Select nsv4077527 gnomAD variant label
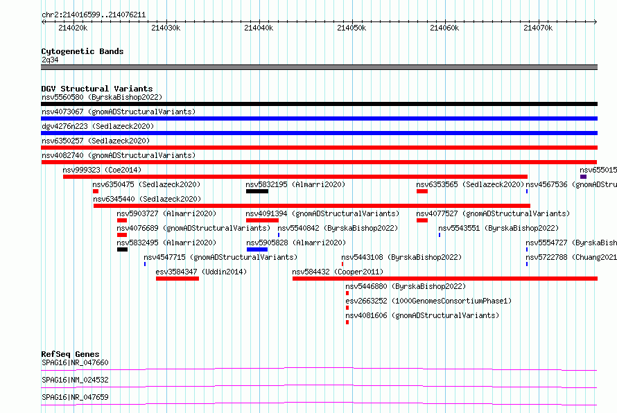The width and height of the screenshot is (617, 413). [x=493, y=213]
